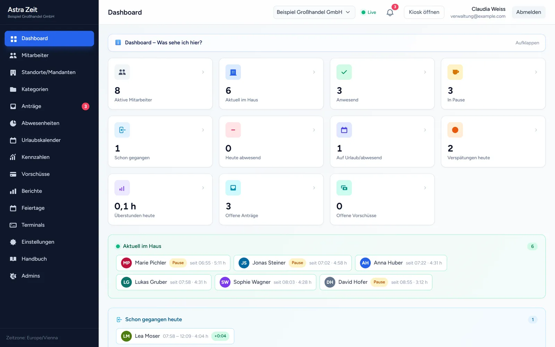This screenshot has width=555, height=347.
Task: Click the Anwesend green checkmark icon
Action: coord(344,72)
